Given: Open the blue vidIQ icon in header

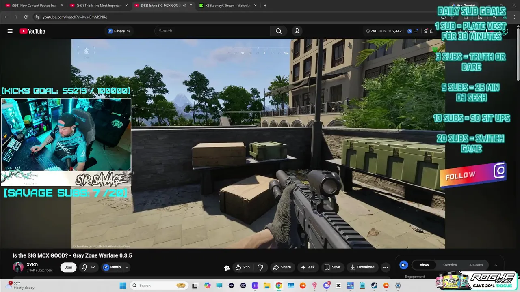Looking at the screenshot, I should [x=409, y=31].
